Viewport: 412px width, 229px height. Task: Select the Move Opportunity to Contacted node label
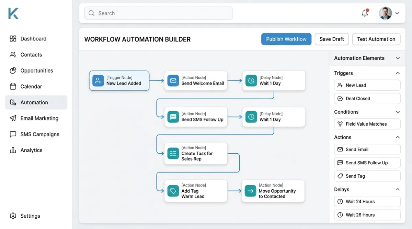pyautogui.click(x=277, y=194)
